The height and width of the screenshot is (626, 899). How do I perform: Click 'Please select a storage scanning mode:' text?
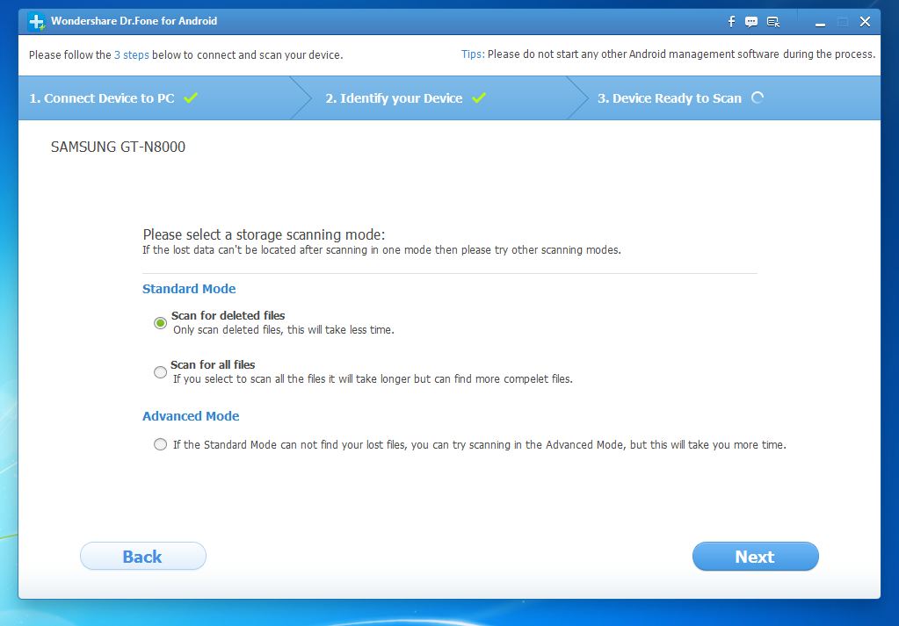click(x=264, y=234)
